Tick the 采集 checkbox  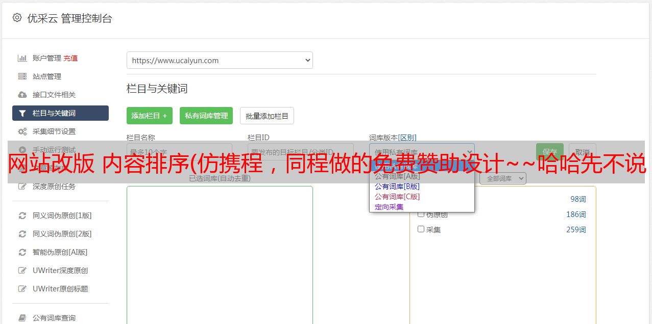pyautogui.click(x=421, y=229)
